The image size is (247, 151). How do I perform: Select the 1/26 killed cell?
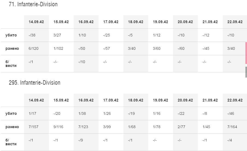[x=111, y=113]
